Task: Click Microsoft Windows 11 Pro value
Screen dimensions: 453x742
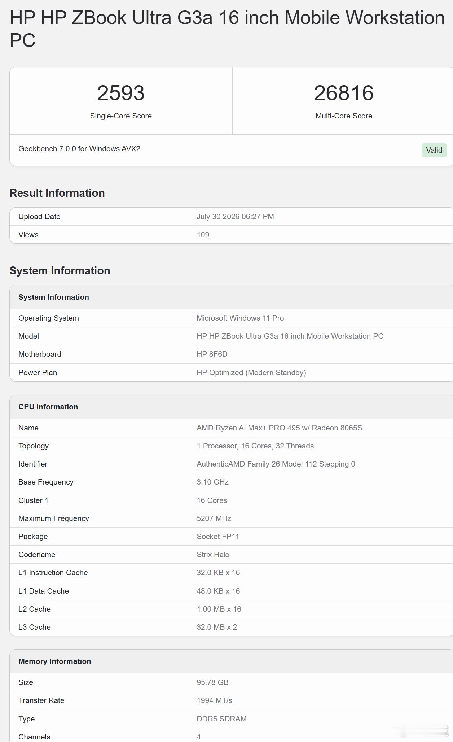Action: click(240, 318)
